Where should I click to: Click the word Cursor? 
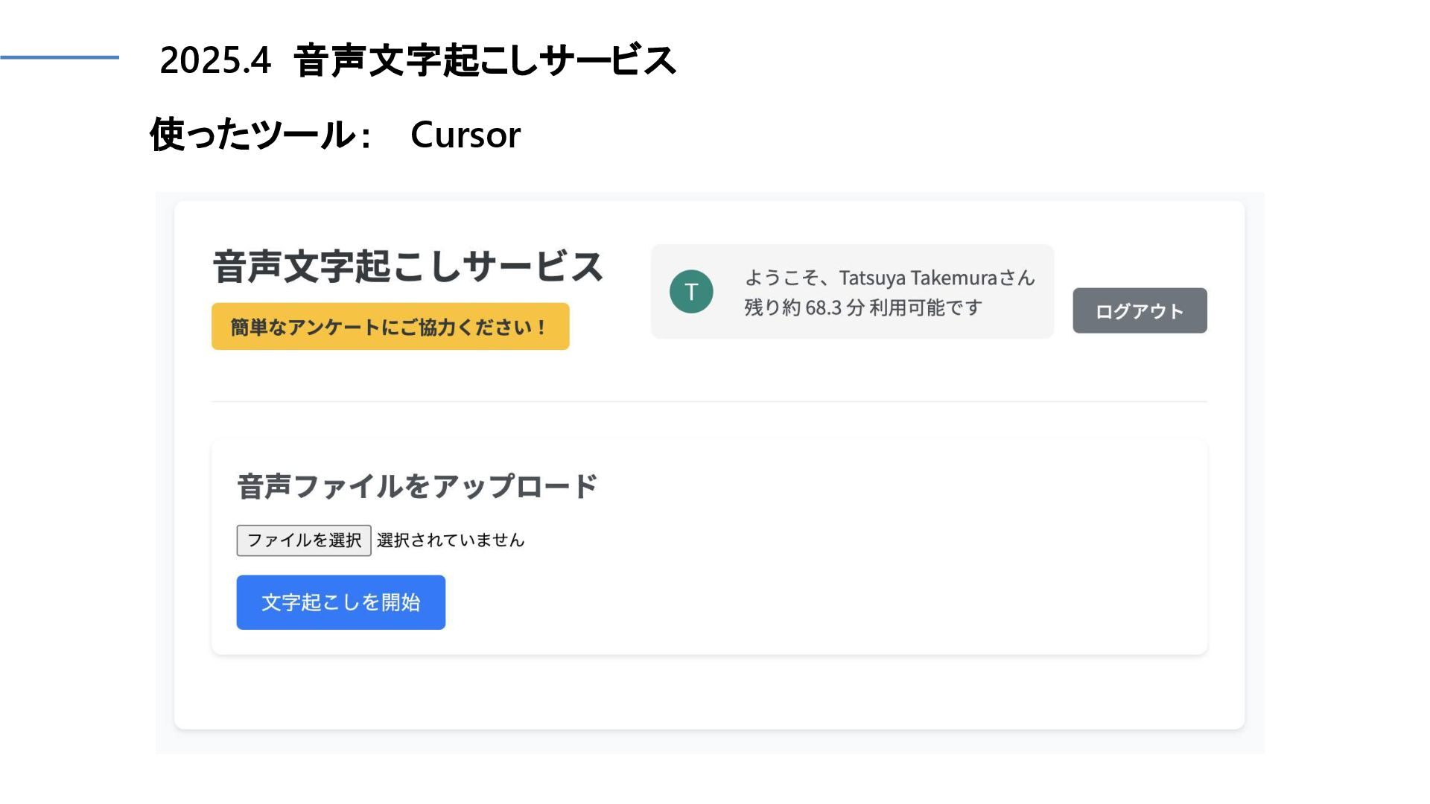tap(465, 135)
